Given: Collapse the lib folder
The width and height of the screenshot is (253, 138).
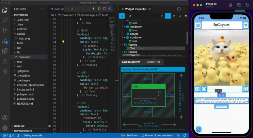Looking at the screenshot, I should coord(18,52).
